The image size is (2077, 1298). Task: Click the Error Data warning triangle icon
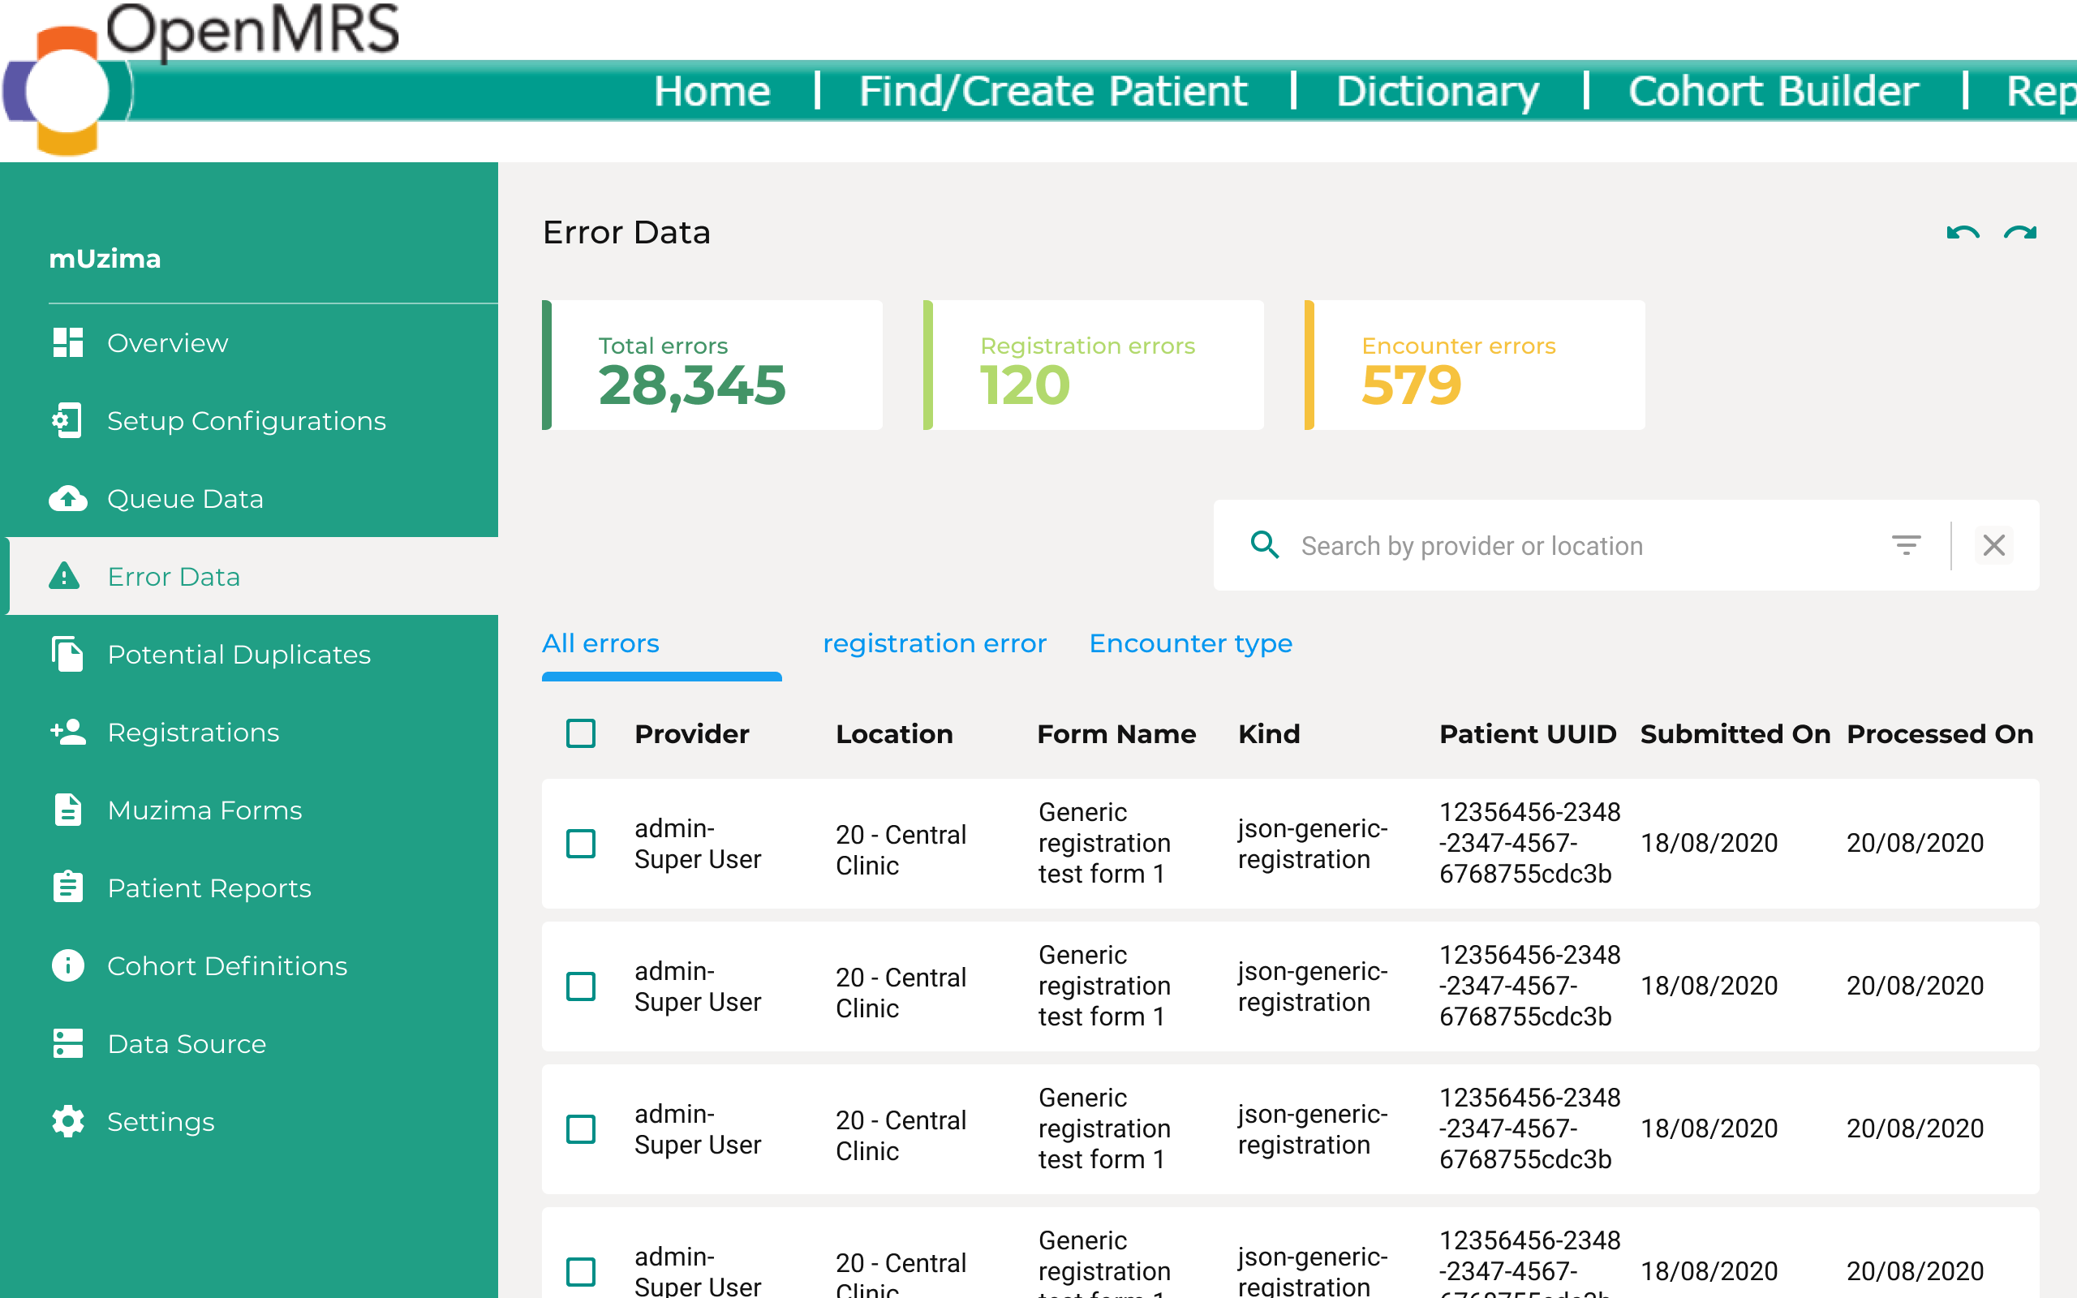tap(64, 576)
